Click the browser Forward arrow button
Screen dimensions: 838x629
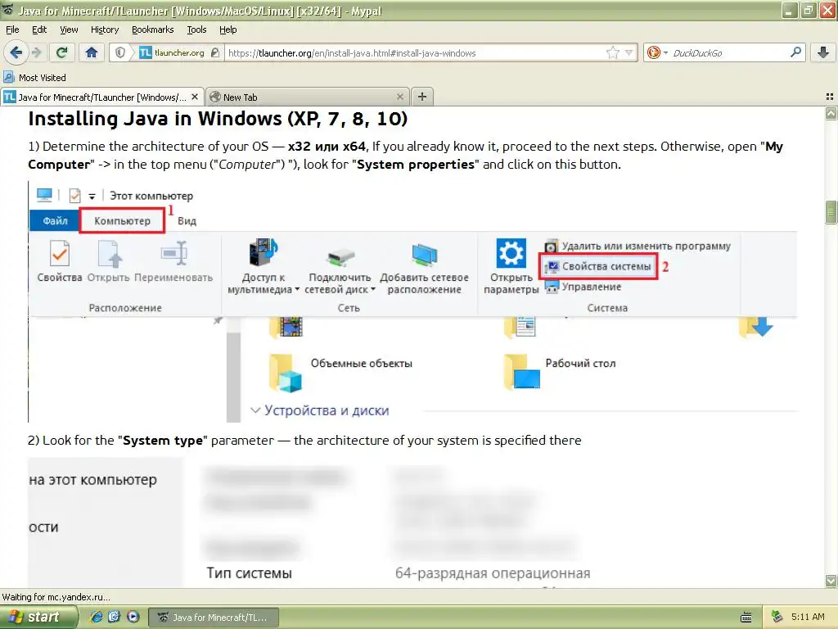(36, 52)
